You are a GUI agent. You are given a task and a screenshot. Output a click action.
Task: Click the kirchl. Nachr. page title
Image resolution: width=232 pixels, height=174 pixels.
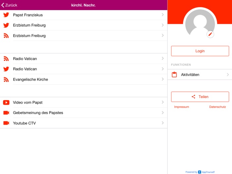point(83,5)
